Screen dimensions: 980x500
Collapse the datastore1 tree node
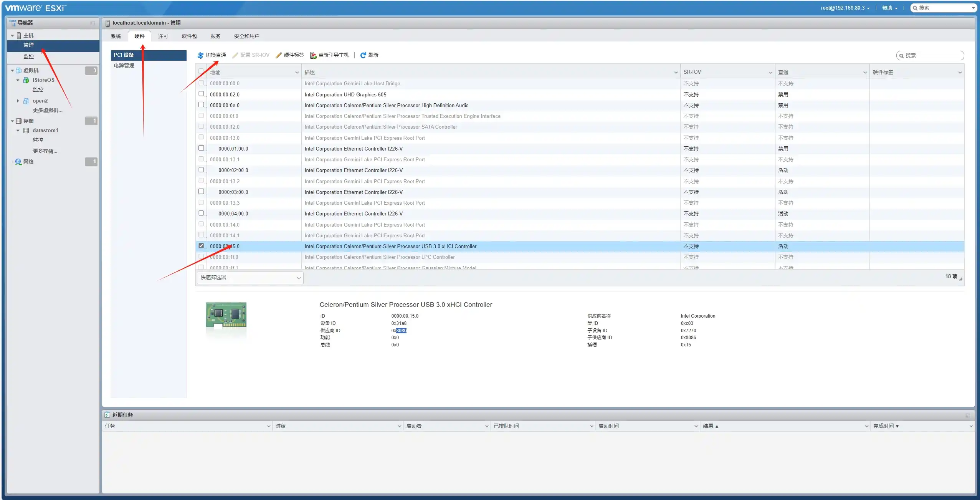pyautogui.click(x=18, y=131)
